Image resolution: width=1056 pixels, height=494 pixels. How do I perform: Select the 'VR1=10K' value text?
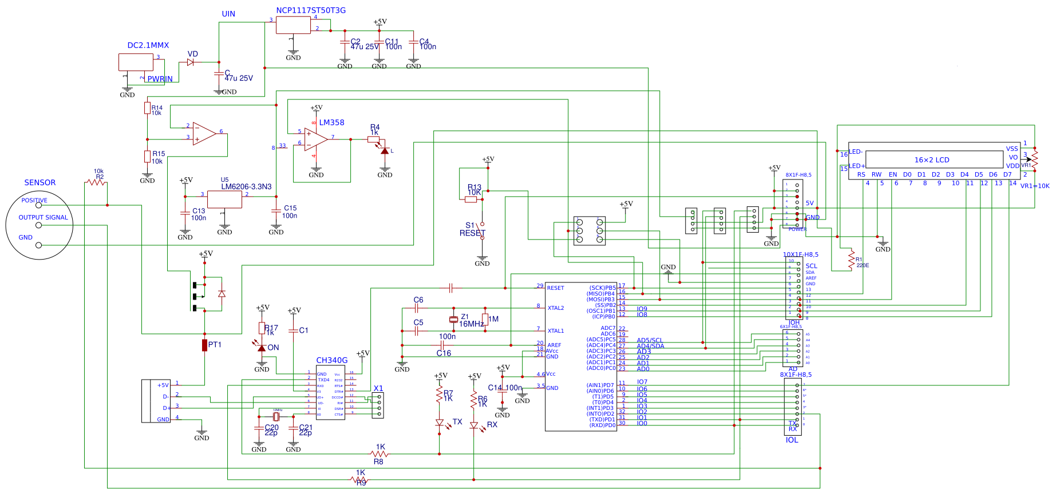1035,186
